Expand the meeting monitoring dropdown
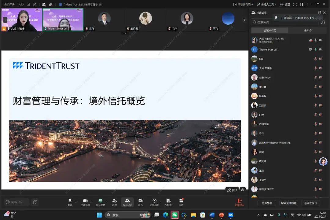330x220 pixels. 310,203
